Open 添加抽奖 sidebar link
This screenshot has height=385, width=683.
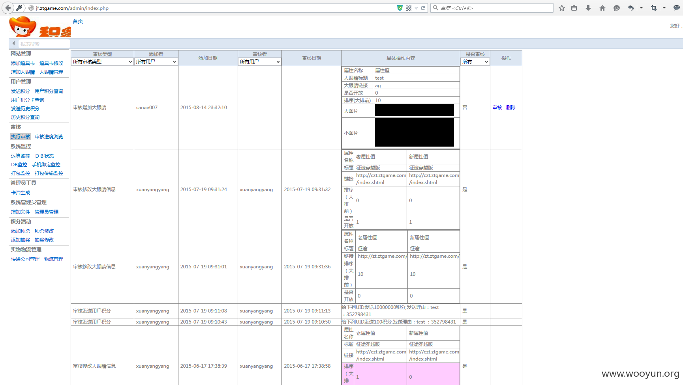tap(21, 240)
